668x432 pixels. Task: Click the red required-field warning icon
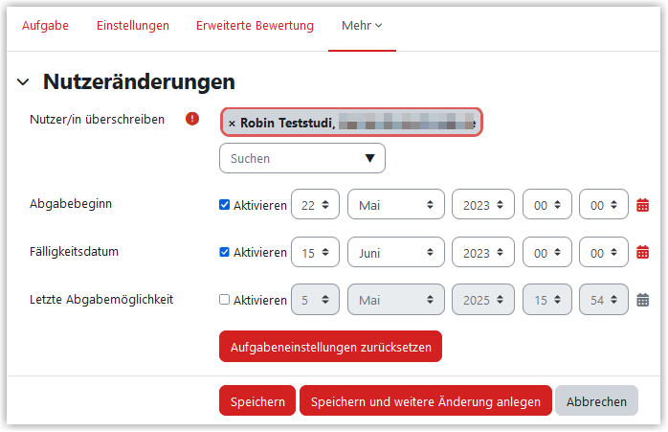pyautogui.click(x=192, y=119)
